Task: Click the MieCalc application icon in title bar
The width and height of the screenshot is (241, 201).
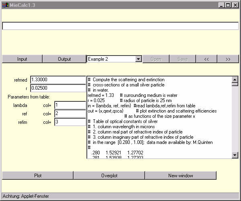Action: point(4,5)
